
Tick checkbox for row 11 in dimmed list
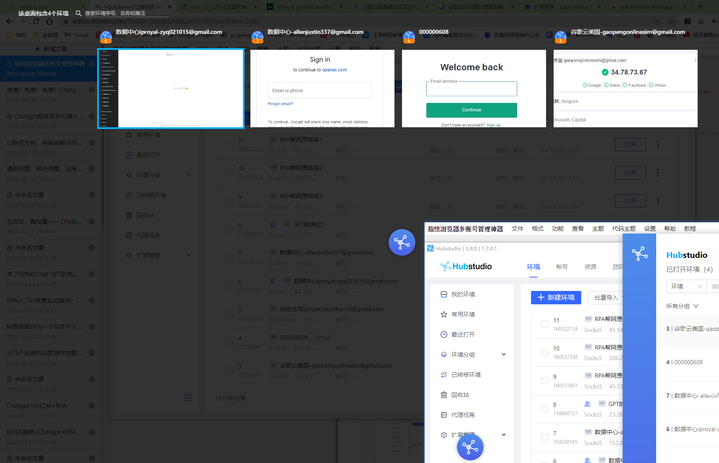230,144
